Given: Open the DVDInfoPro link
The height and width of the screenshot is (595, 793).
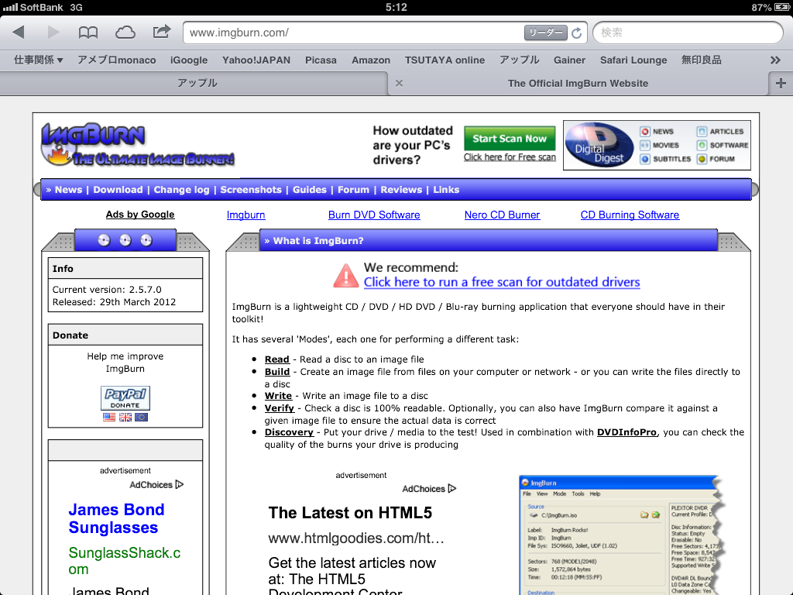Looking at the screenshot, I should click(x=627, y=432).
